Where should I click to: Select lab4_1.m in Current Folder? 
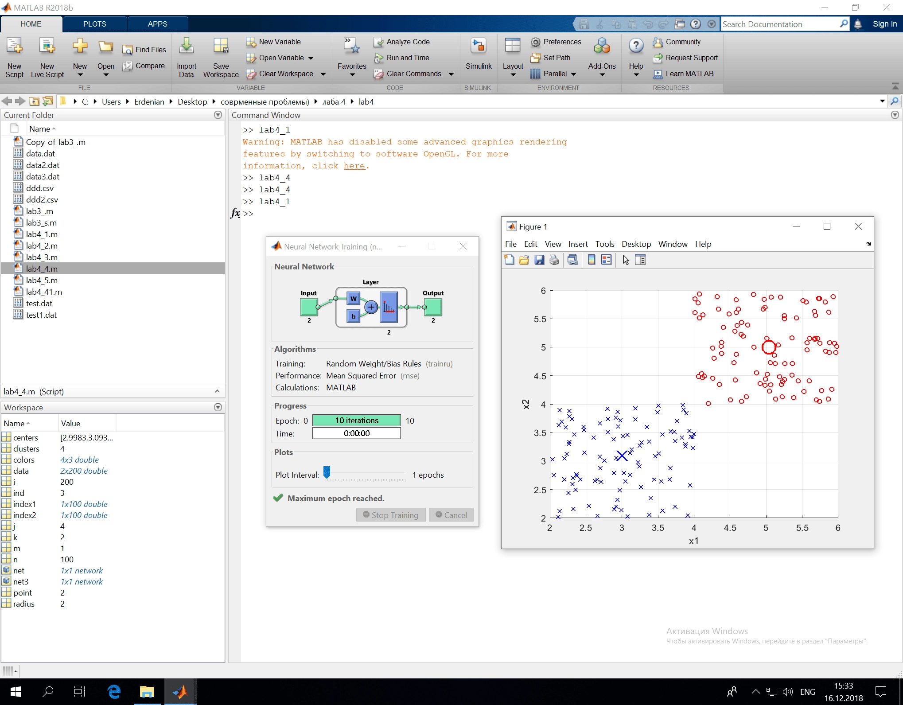coord(42,234)
